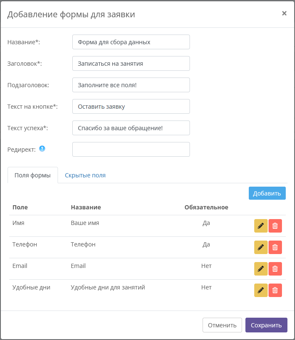Select the Поля формы tab
This screenshot has width=295, height=340.
tap(33, 175)
